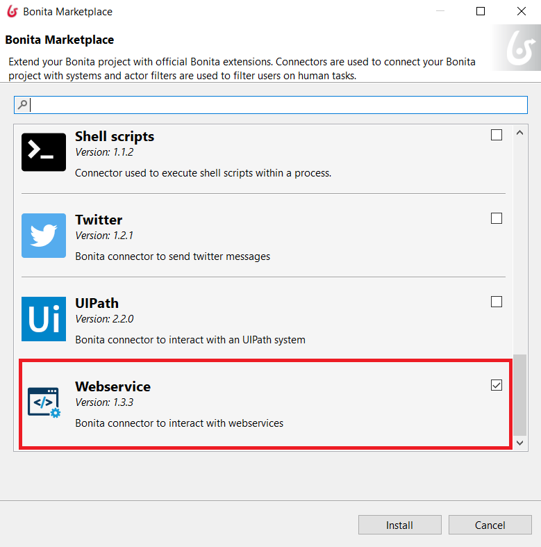Image resolution: width=541 pixels, height=547 pixels.
Task: Click the list scrollbar down arrow
Action: tap(519, 443)
